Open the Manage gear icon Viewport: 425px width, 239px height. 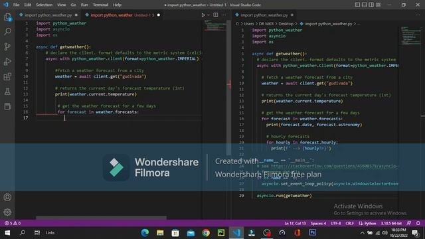(7, 212)
